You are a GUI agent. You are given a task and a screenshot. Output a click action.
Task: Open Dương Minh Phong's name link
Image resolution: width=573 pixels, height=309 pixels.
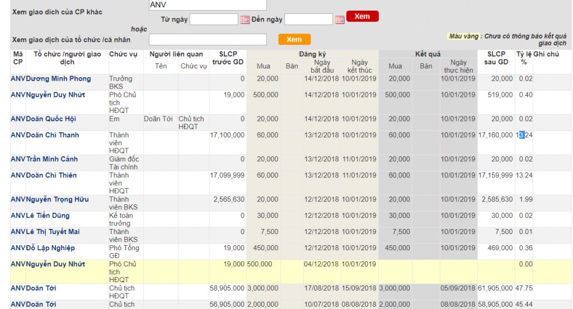tap(58, 79)
